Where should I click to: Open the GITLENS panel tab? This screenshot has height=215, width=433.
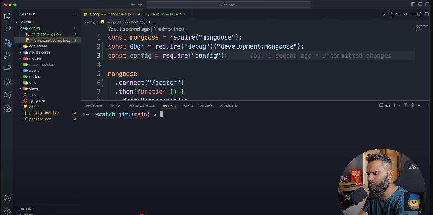point(206,106)
